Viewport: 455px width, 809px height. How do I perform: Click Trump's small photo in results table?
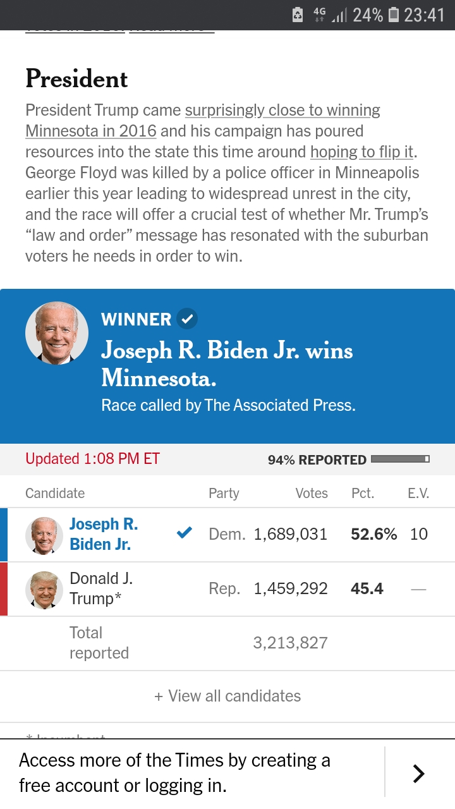point(44,590)
